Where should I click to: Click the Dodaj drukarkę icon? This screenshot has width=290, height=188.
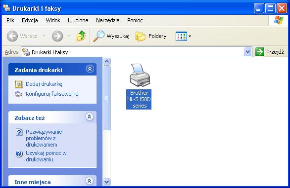pos(18,84)
